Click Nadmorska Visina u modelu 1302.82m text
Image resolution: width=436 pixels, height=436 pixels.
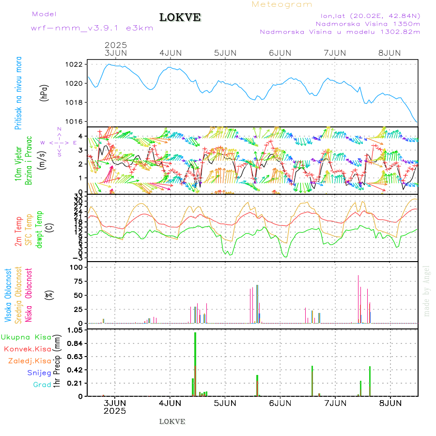tap(340, 32)
